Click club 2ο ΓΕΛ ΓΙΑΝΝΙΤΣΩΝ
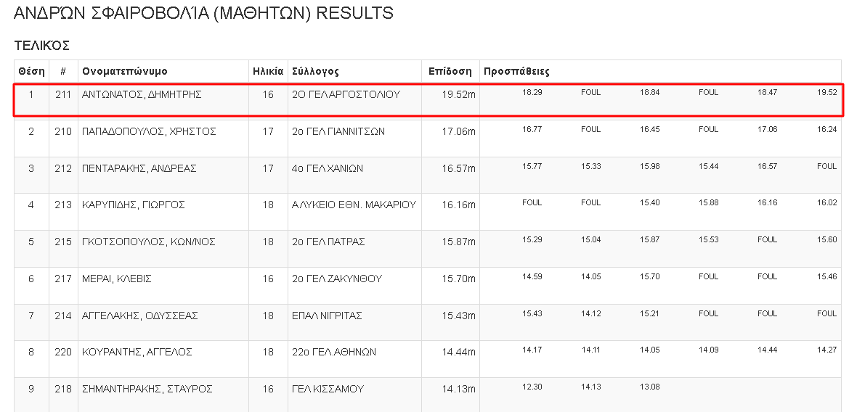This screenshot has width=849, height=412. point(338,131)
